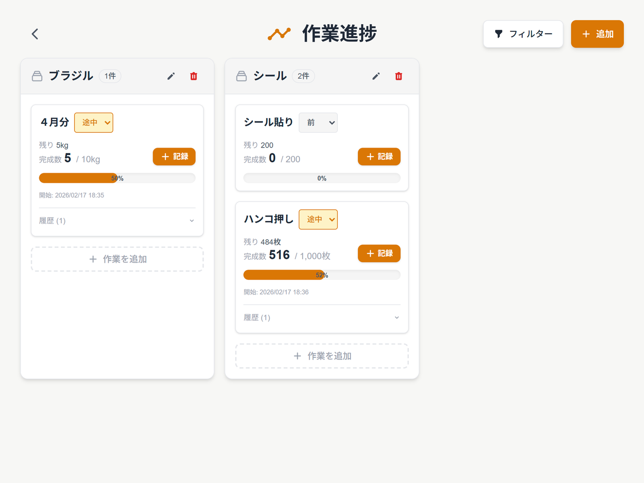Image resolution: width=644 pixels, height=483 pixels.
Task: Edit the シール category with pencil icon
Action: point(376,76)
